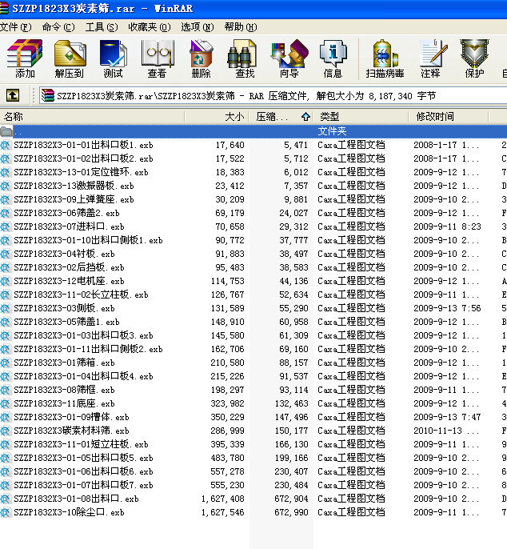Select the '..' parent folder row
The height and width of the screenshot is (549, 507).
[253, 131]
